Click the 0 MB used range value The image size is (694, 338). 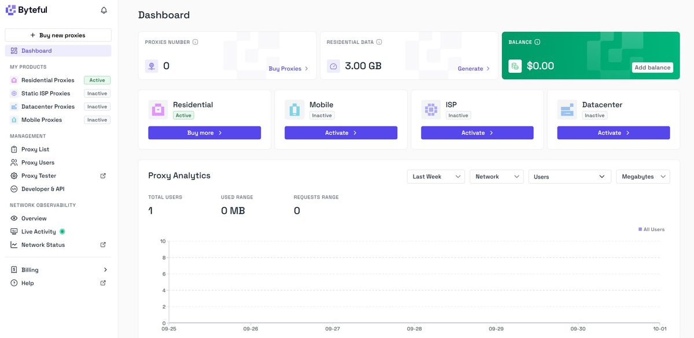point(233,211)
